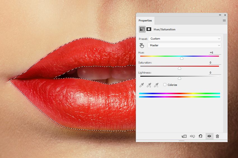This screenshot has height=158, width=238.
Task: Select the Add to Sample eyedropper
Action: [149, 85]
